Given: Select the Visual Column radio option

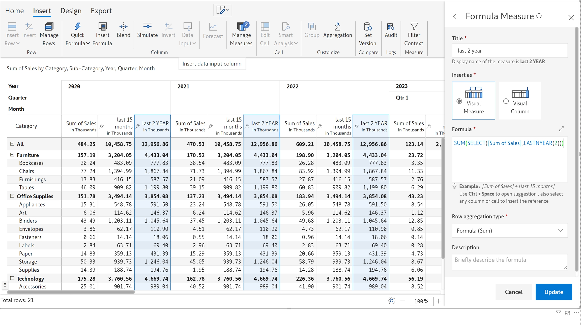Looking at the screenshot, I should pos(506,101).
